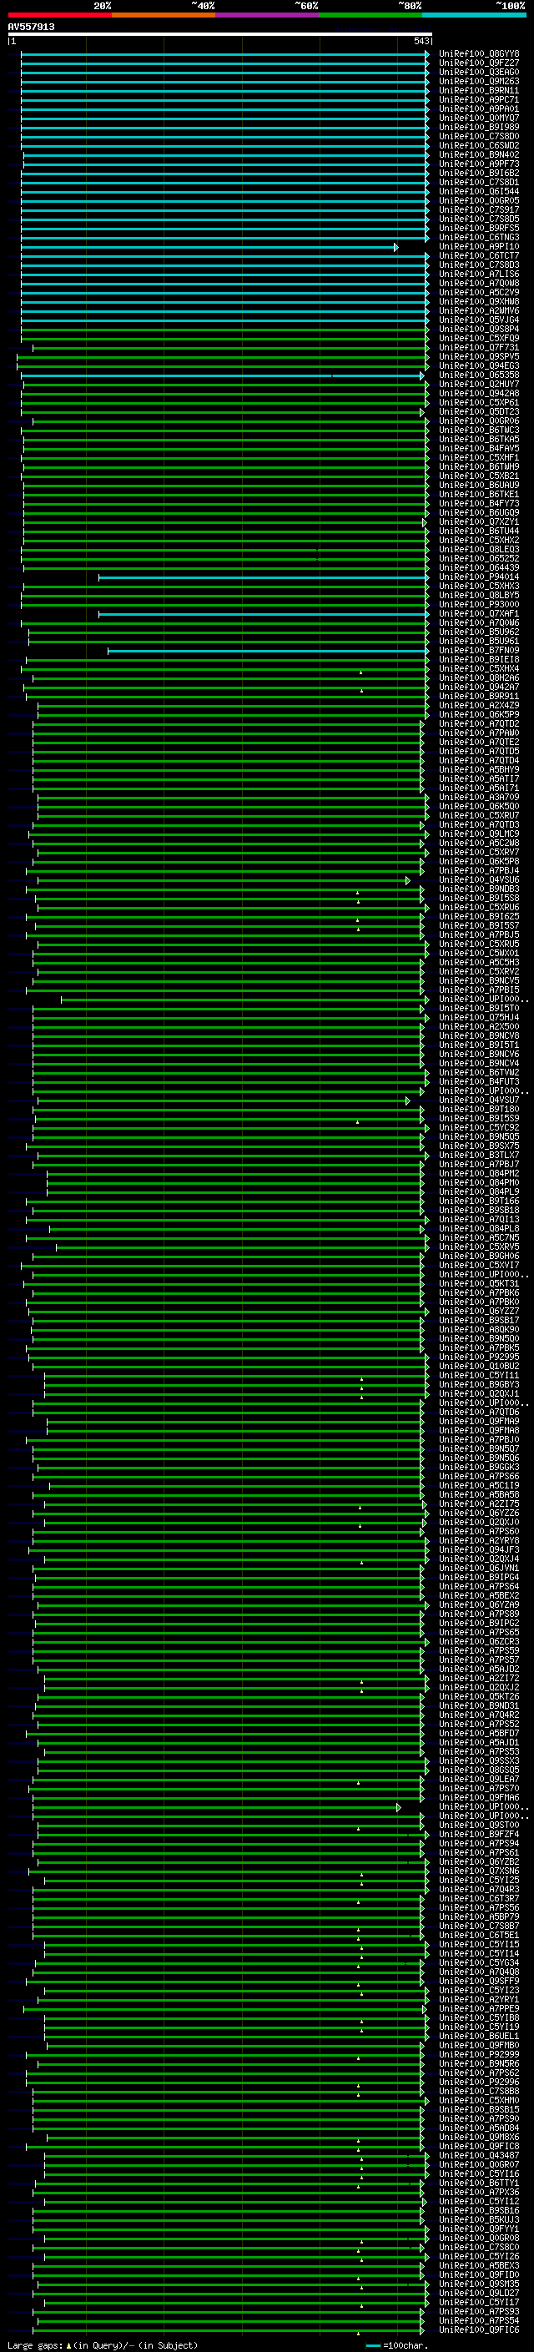Select the UniRef100_Q84PL9 label
The width and height of the screenshot is (534, 2352).
click(x=478, y=1191)
